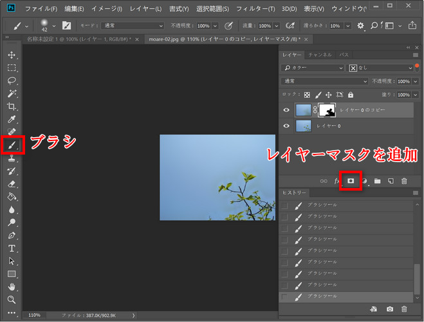Toggle pressure for opacity icon
This screenshot has width=424, height=322.
click(x=228, y=26)
